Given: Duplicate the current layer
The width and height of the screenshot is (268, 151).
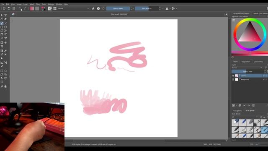Looking at the screenshot, I should [240, 105].
